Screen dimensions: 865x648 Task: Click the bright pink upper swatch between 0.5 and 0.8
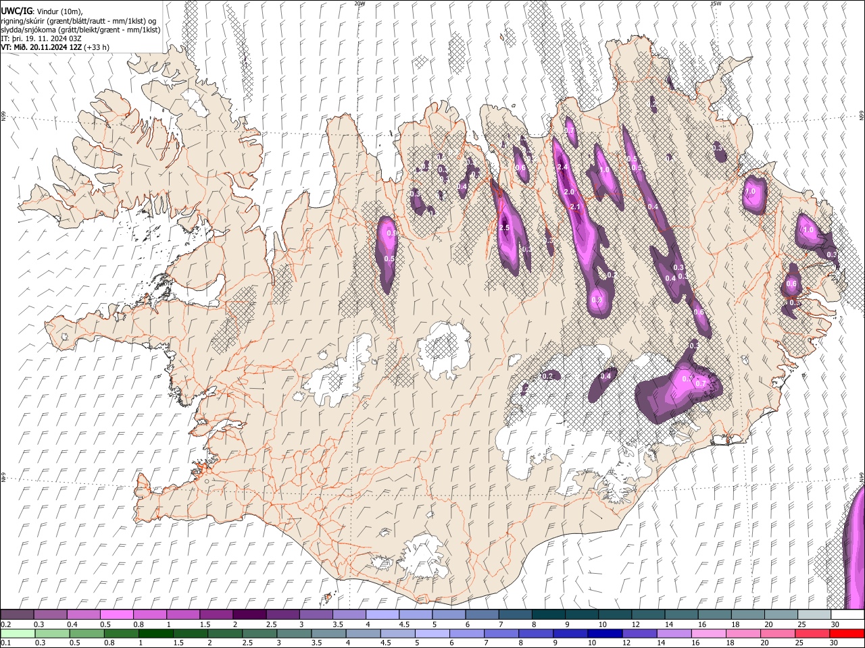click(x=116, y=614)
